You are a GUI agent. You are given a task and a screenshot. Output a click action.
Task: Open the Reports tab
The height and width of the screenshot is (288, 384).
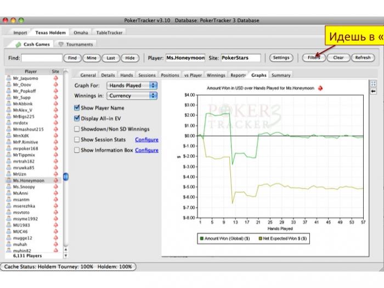[238, 75]
